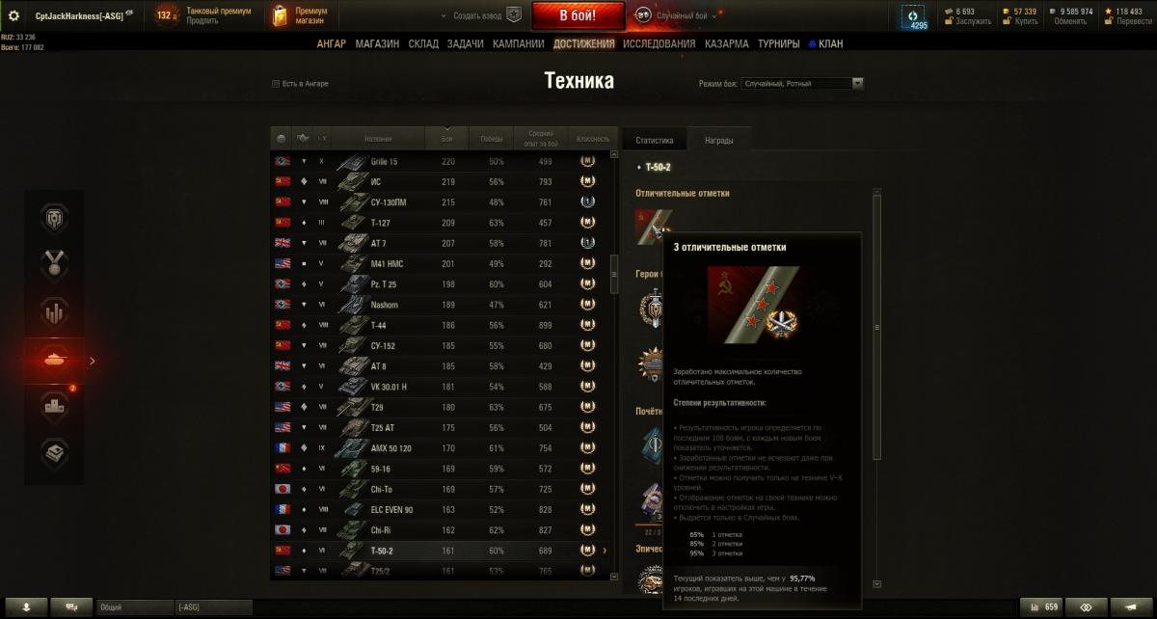Sort vehicles by nation flag column
1157x619 pixels.
coord(281,139)
